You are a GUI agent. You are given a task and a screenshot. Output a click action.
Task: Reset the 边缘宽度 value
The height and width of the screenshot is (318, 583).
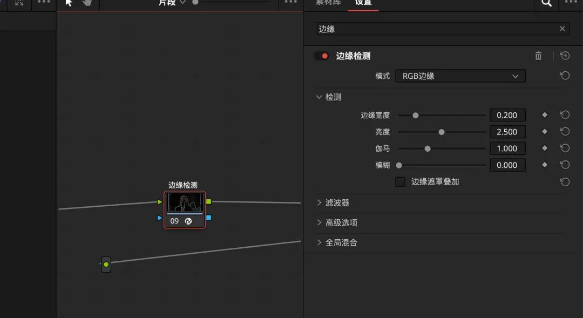click(x=565, y=115)
